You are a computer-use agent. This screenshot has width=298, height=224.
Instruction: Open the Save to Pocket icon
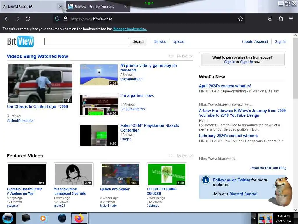coord(270,19)
